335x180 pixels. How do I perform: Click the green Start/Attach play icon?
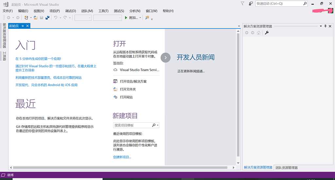point(126,18)
